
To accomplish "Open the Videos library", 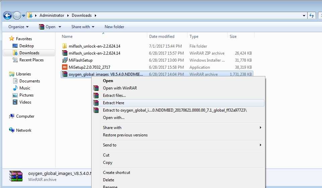I will (x=25, y=102).
